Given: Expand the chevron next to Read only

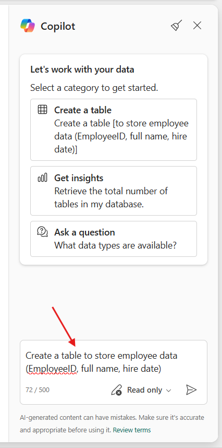Looking at the screenshot, I should (168, 391).
